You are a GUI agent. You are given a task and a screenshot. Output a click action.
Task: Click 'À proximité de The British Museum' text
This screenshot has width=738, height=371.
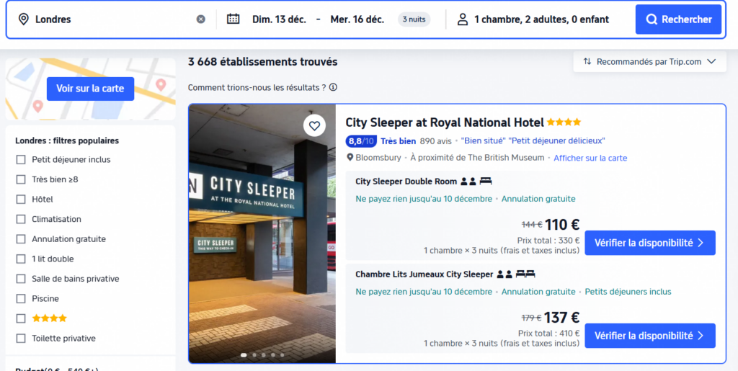coord(477,158)
